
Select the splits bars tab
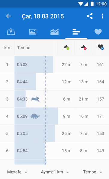[x=76, y=32]
